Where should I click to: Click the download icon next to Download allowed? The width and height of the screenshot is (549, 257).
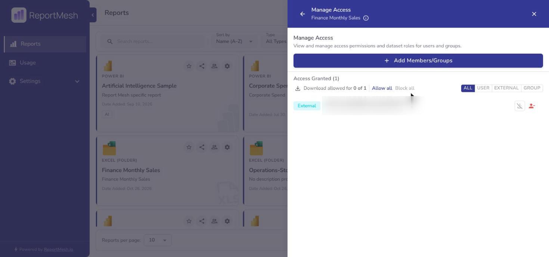pyautogui.click(x=298, y=88)
